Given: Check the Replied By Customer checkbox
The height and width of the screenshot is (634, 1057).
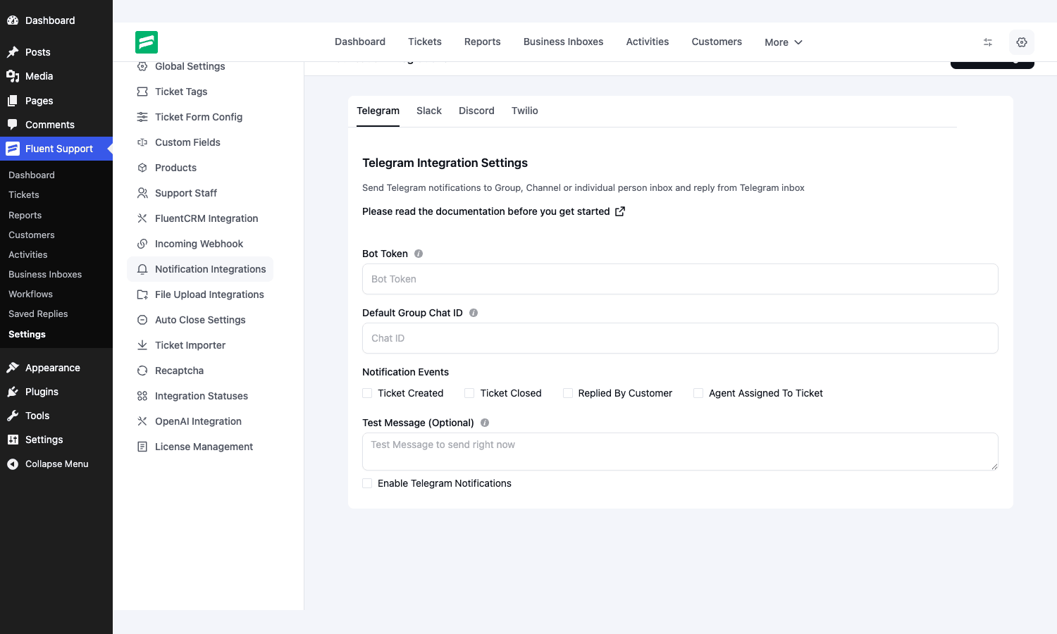Looking at the screenshot, I should (568, 393).
